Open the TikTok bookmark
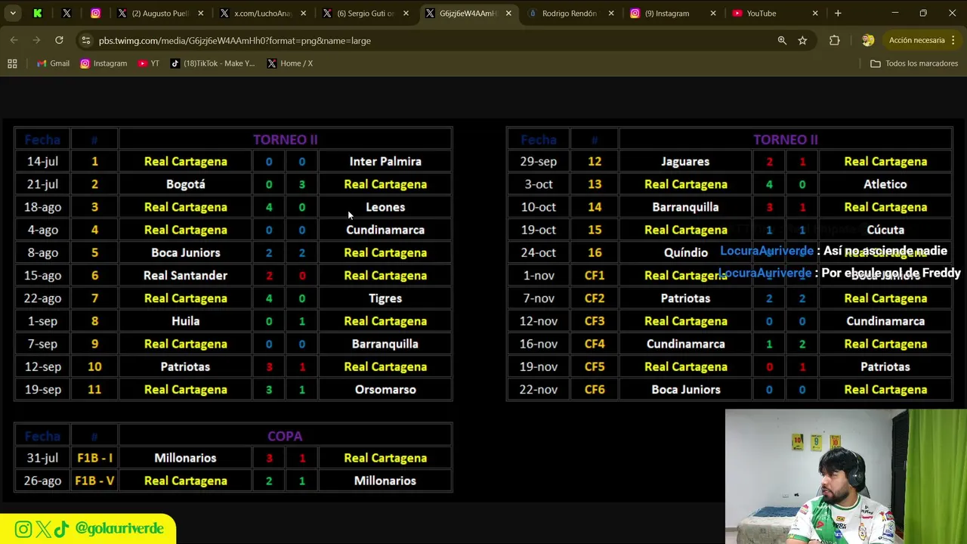 click(212, 63)
